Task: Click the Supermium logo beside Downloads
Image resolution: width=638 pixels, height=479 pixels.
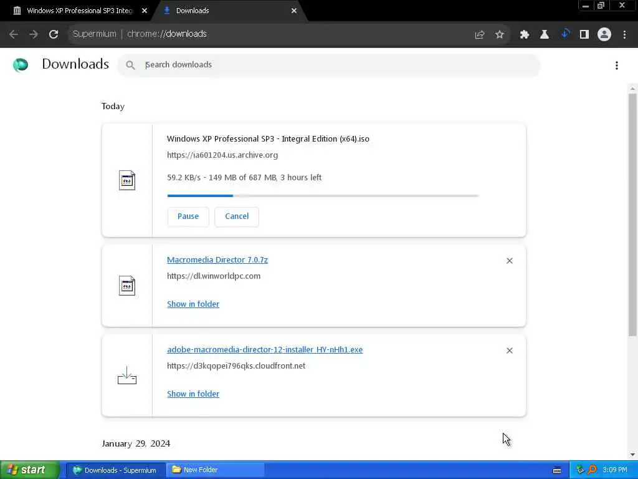Action: (x=21, y=65)
